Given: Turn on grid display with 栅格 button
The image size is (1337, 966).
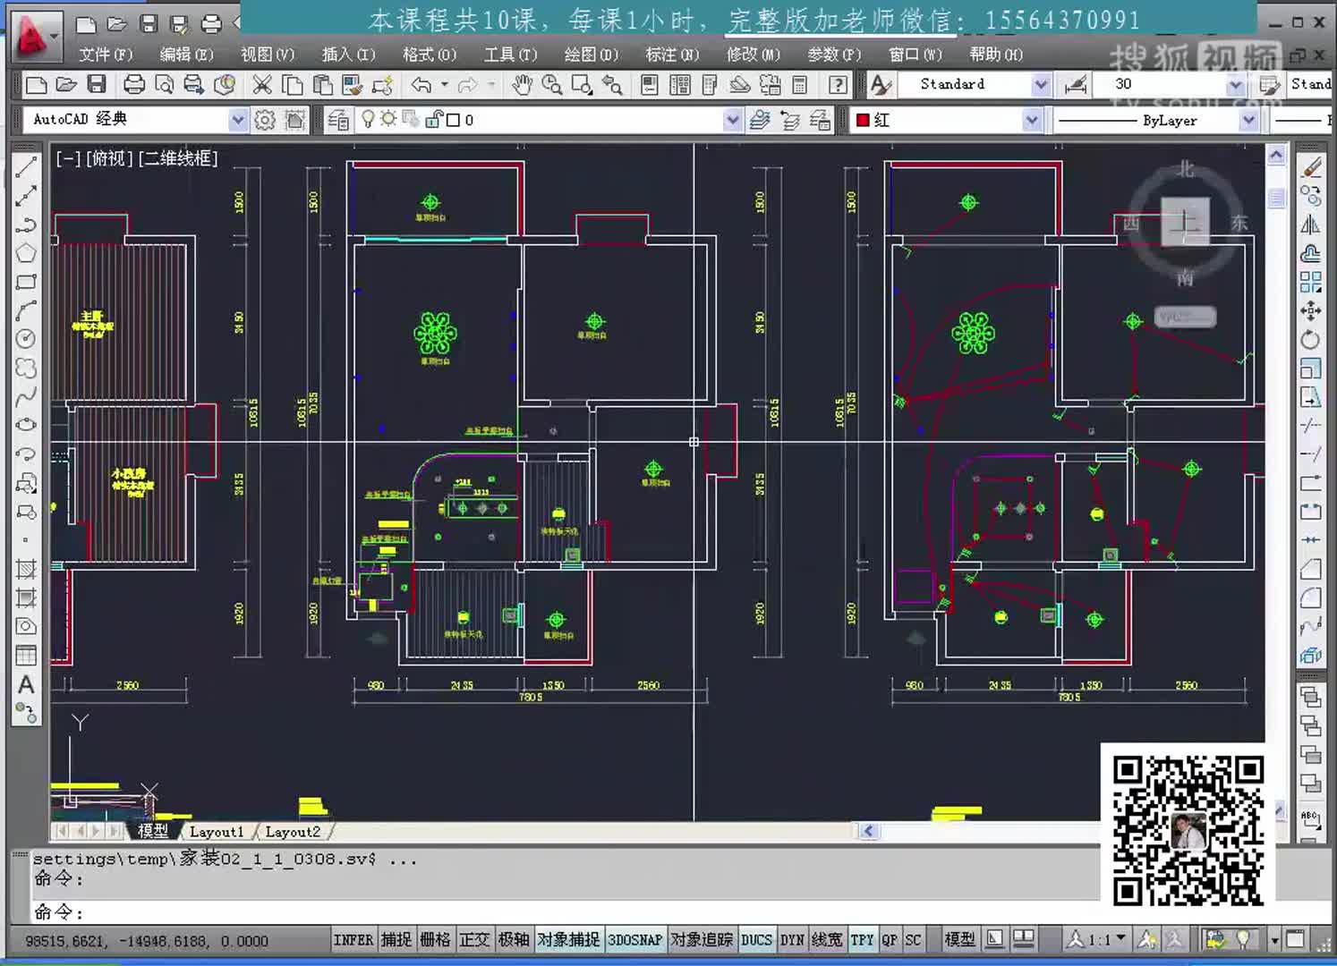Looking at the screenshot, I should 435,940.
